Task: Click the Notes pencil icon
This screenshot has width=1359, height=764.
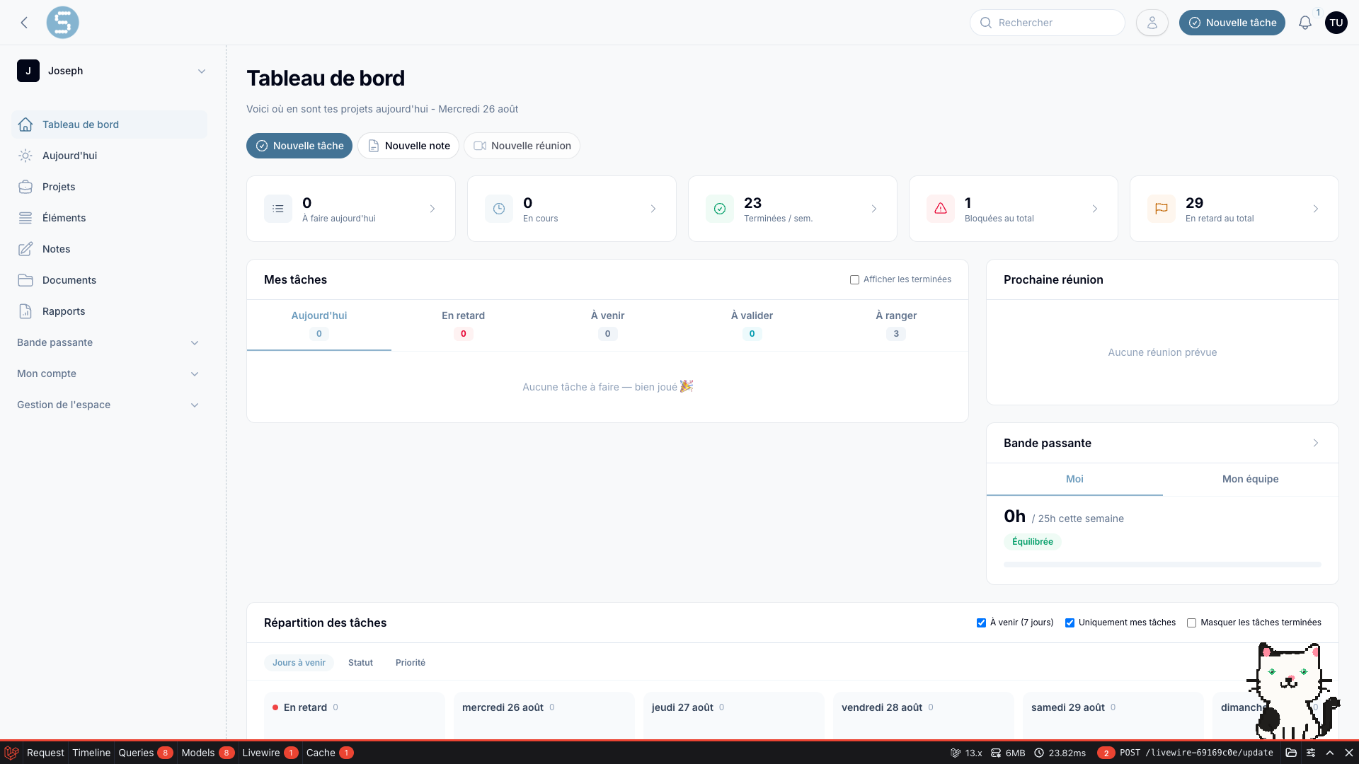Action: pos(25,249)
